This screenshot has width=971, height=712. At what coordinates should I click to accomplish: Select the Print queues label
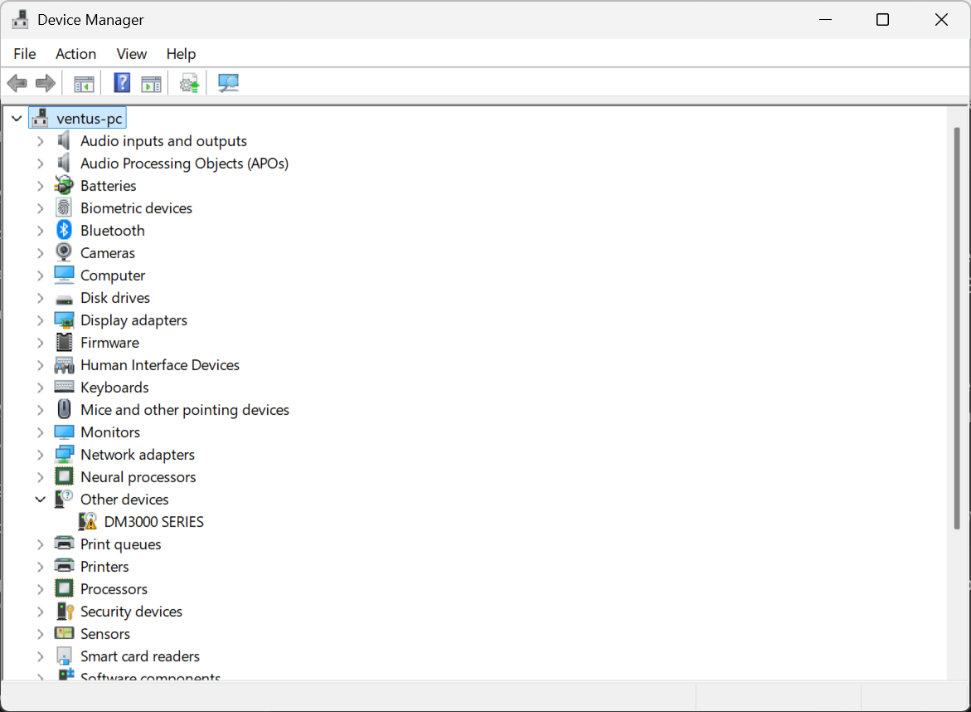(121, 544)
